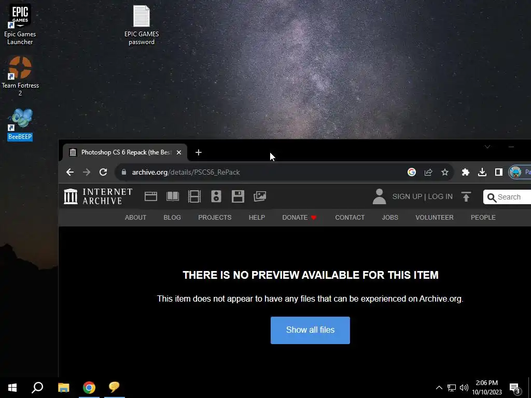This screenshot has height=398, width=531.
Task: Close the Photoshop CS 6 Repack tab
Action: coord(179,152)
